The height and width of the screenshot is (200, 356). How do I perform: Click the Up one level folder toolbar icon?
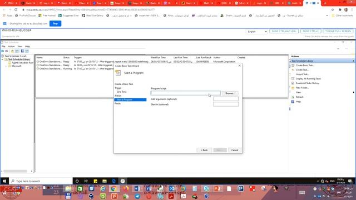tap(12, 51)
